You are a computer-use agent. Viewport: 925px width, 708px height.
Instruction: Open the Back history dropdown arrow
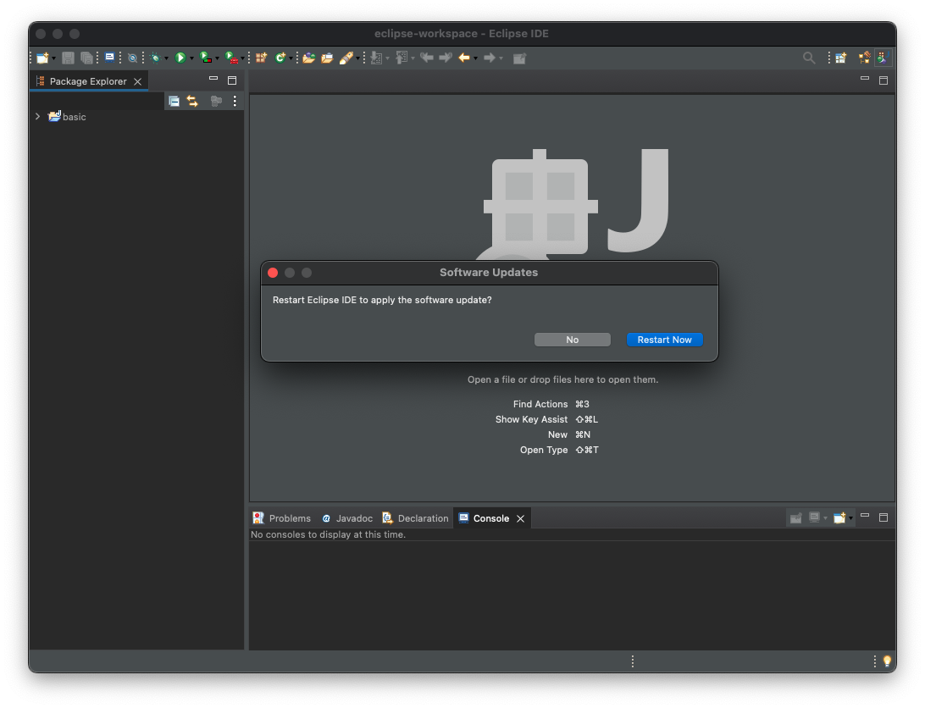[x=475, y=58]
